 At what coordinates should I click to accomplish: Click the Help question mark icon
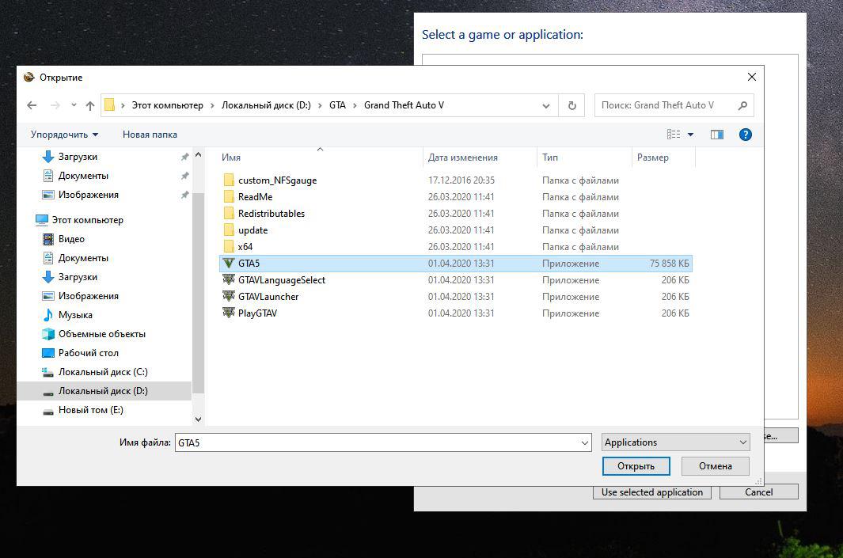[x=745, y=135]
